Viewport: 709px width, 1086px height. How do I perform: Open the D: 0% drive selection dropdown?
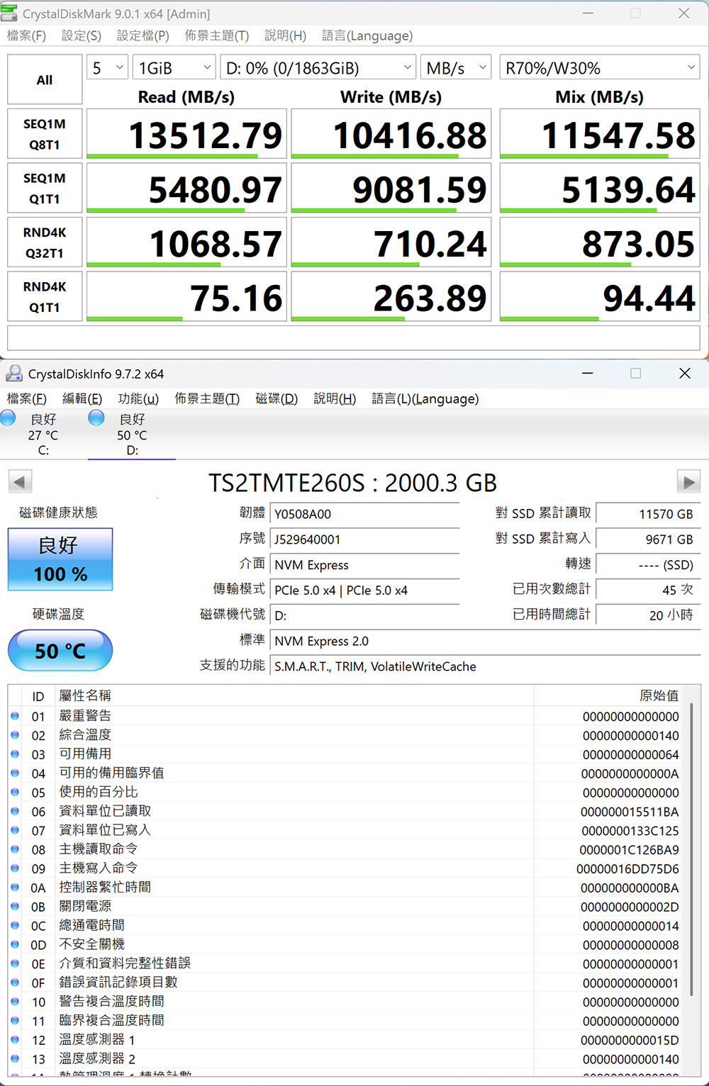point(318,68)
